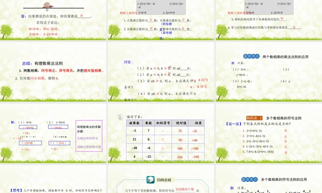
Task: Click the 积的符号 table header
Action: pyautogui.click(x=163, y=123)
